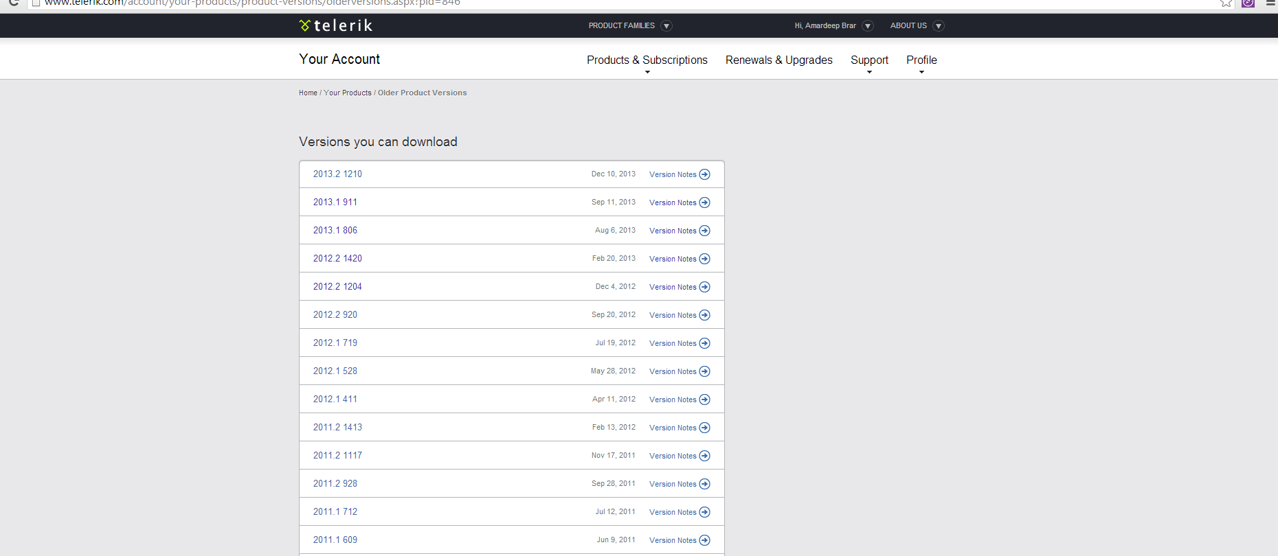Click the purple browser extension icon

coord(1248,3)
